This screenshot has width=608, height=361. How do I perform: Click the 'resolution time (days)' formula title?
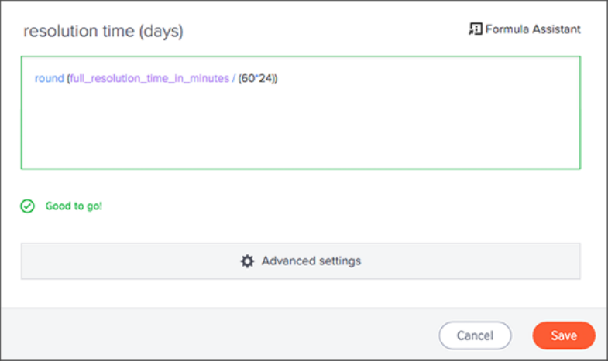click(x=103, y=32)
